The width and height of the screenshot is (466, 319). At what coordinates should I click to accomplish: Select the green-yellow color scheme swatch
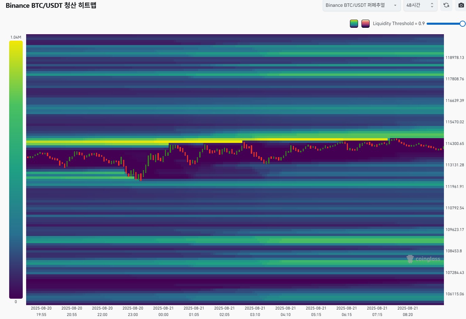tap(354, 24)
